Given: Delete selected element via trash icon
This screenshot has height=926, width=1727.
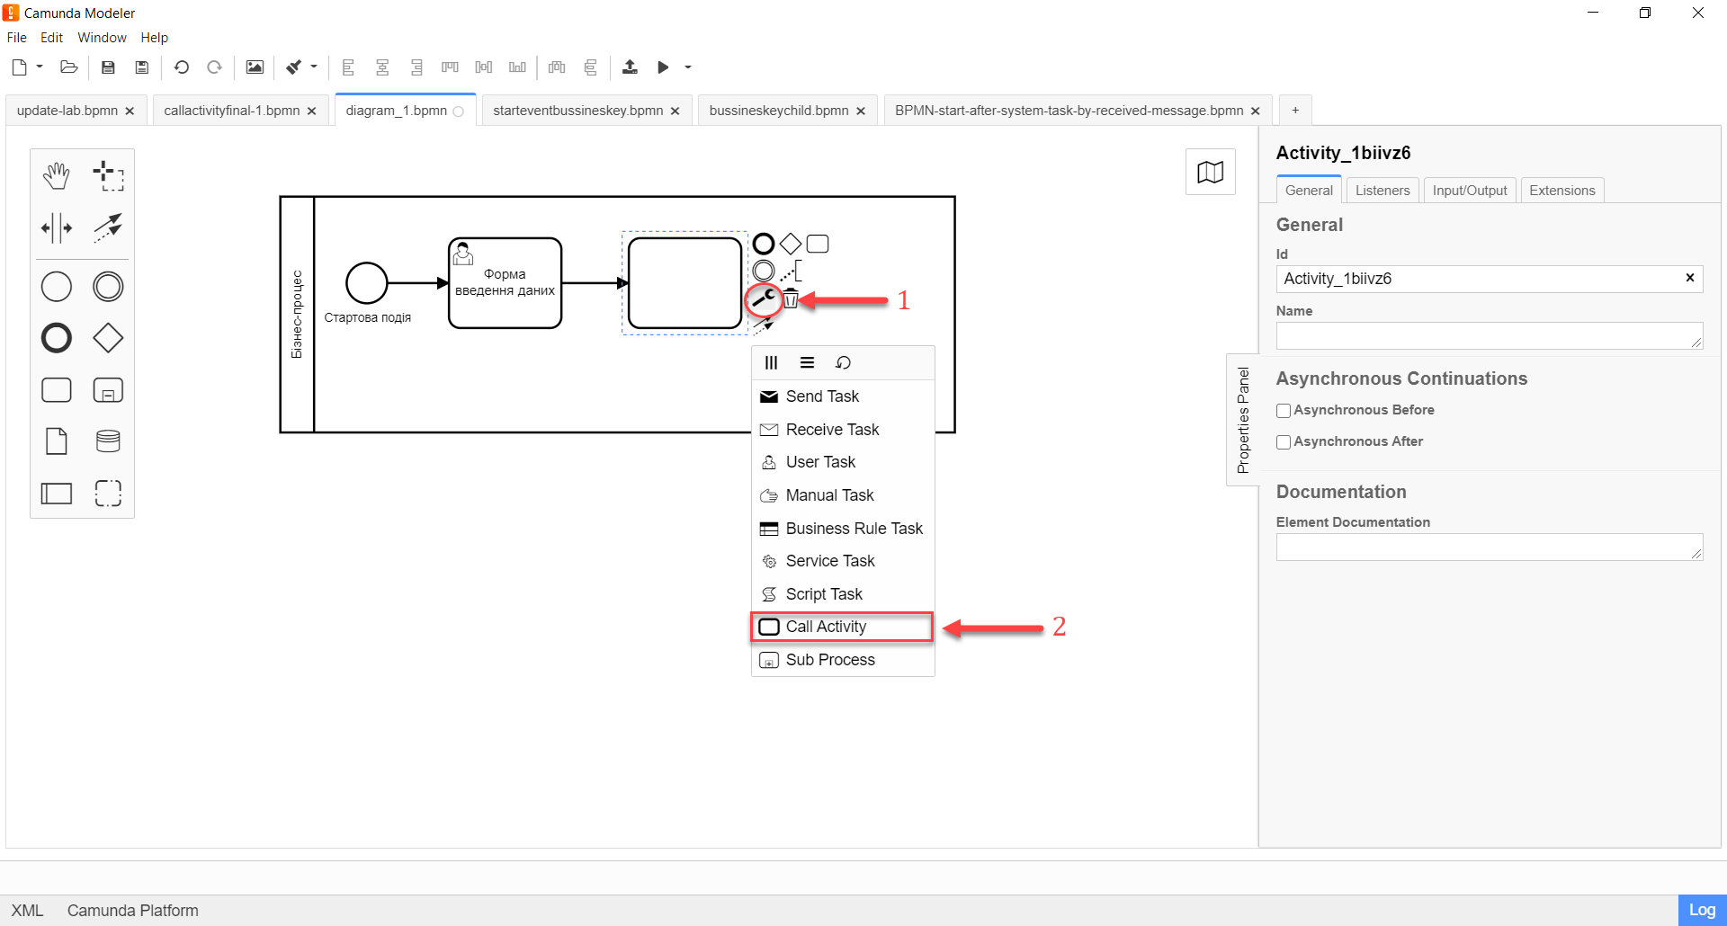Looking at the screenshot, I should (x=790, y=298).
